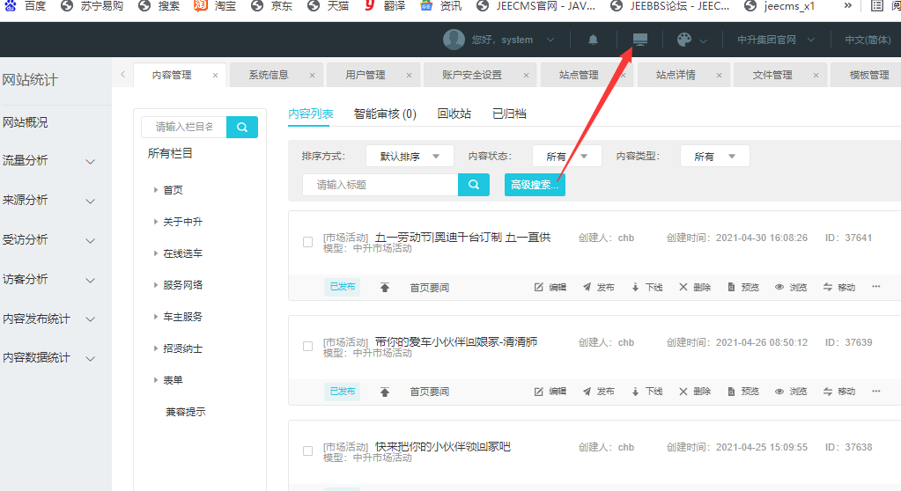Check the box for article ID 37639
The image size is (901, 491).
308,347
